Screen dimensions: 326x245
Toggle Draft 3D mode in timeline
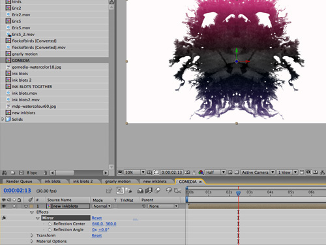pyautogui.click(x=129, y=191)
